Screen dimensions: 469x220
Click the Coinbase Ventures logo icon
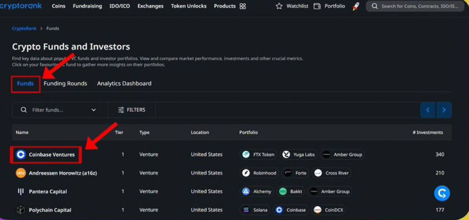pos(21,155)
